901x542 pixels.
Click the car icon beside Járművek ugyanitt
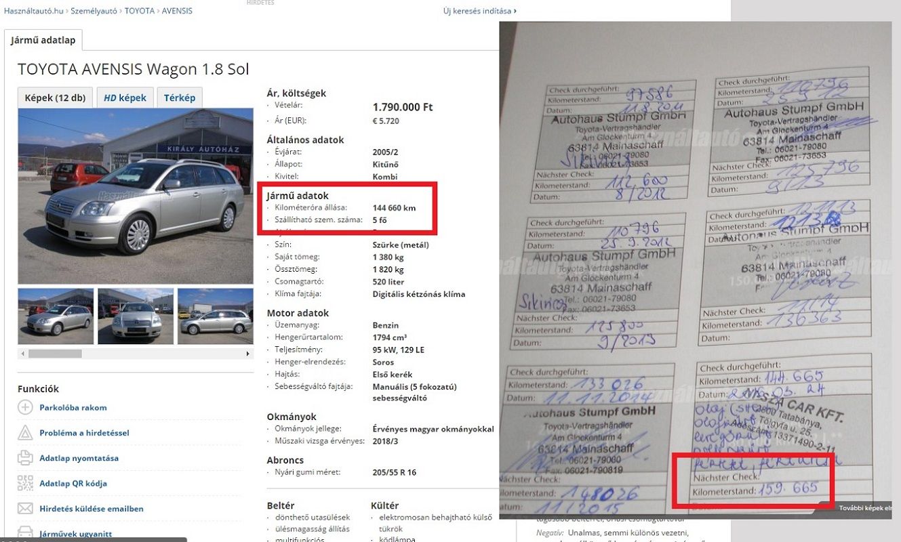click(25, 533)
